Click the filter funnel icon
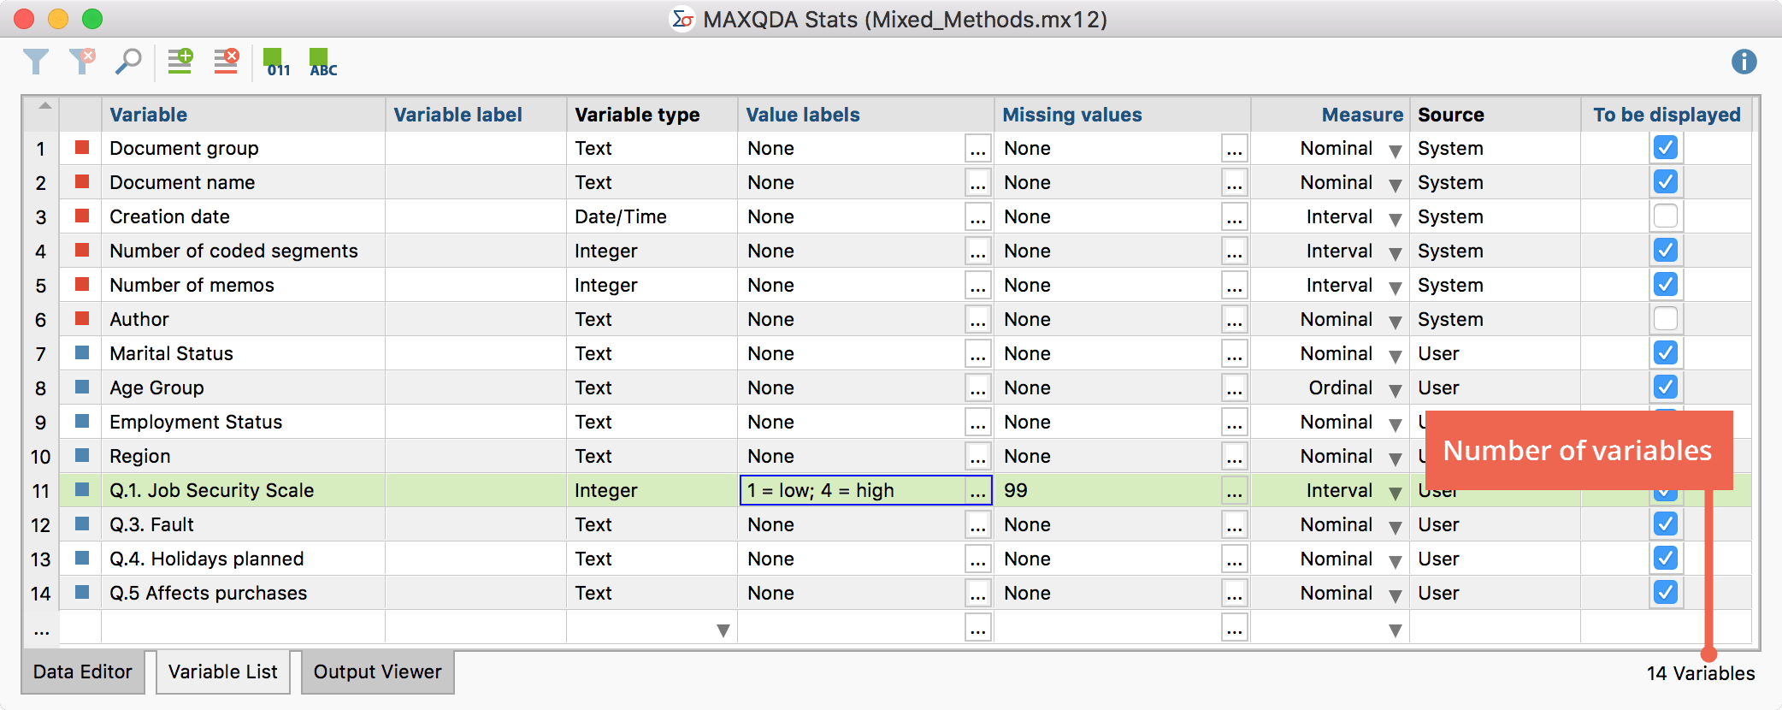Screen dimensions: 1782x710 [36, 62]
